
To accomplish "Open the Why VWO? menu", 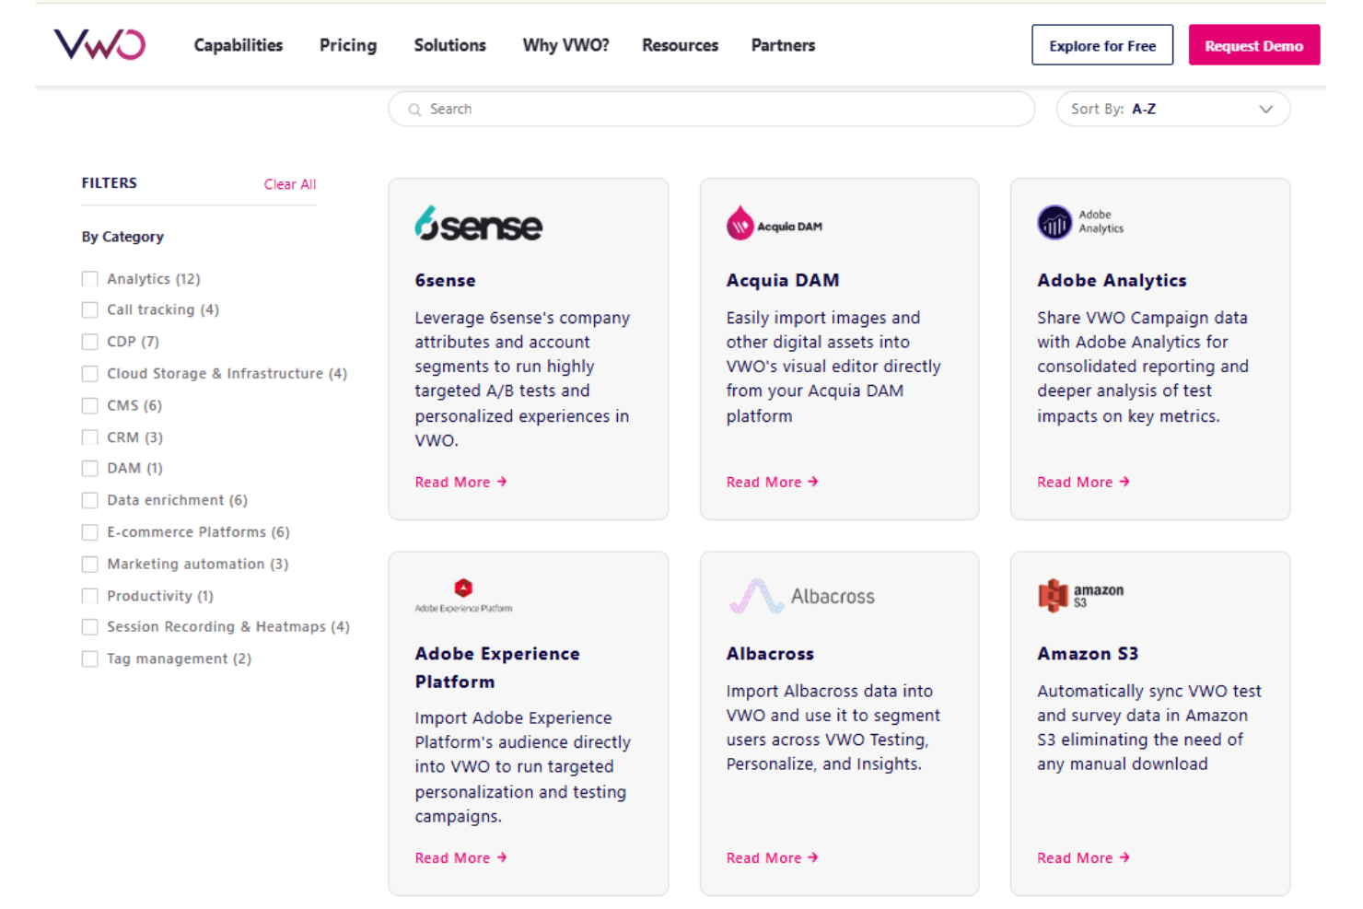I will click(x=565, y=45).
